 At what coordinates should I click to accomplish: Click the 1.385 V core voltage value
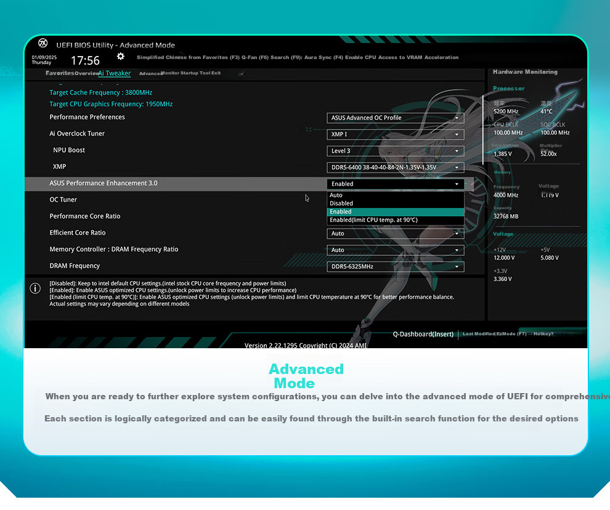(503, 154)
